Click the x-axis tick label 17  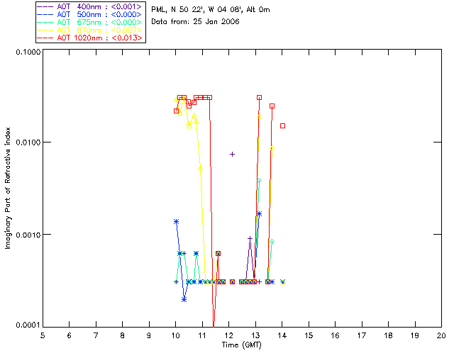click(362, 335)
